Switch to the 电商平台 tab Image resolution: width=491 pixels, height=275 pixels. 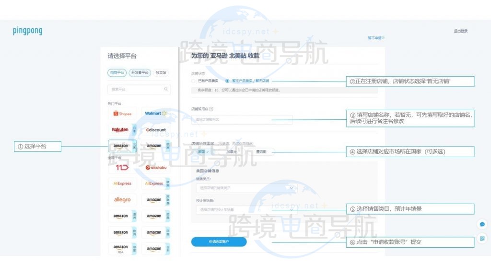(117, 72)
